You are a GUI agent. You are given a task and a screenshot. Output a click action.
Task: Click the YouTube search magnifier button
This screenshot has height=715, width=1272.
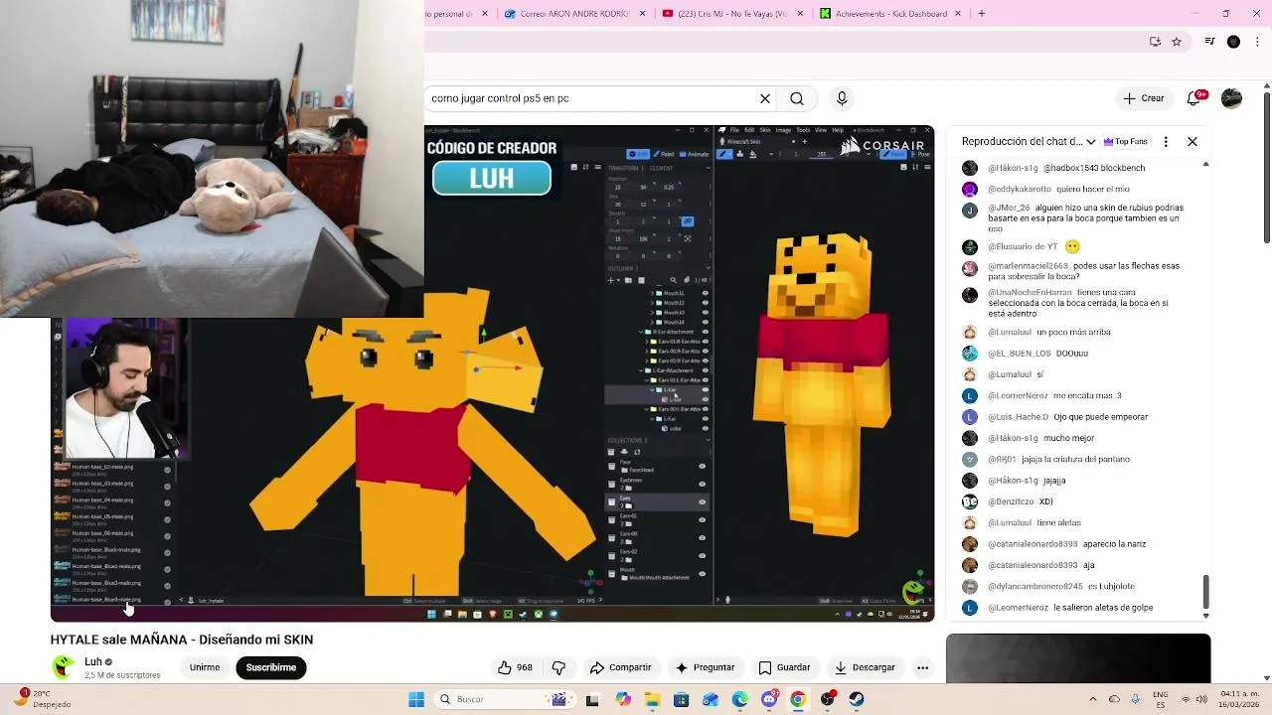(797, 98)
